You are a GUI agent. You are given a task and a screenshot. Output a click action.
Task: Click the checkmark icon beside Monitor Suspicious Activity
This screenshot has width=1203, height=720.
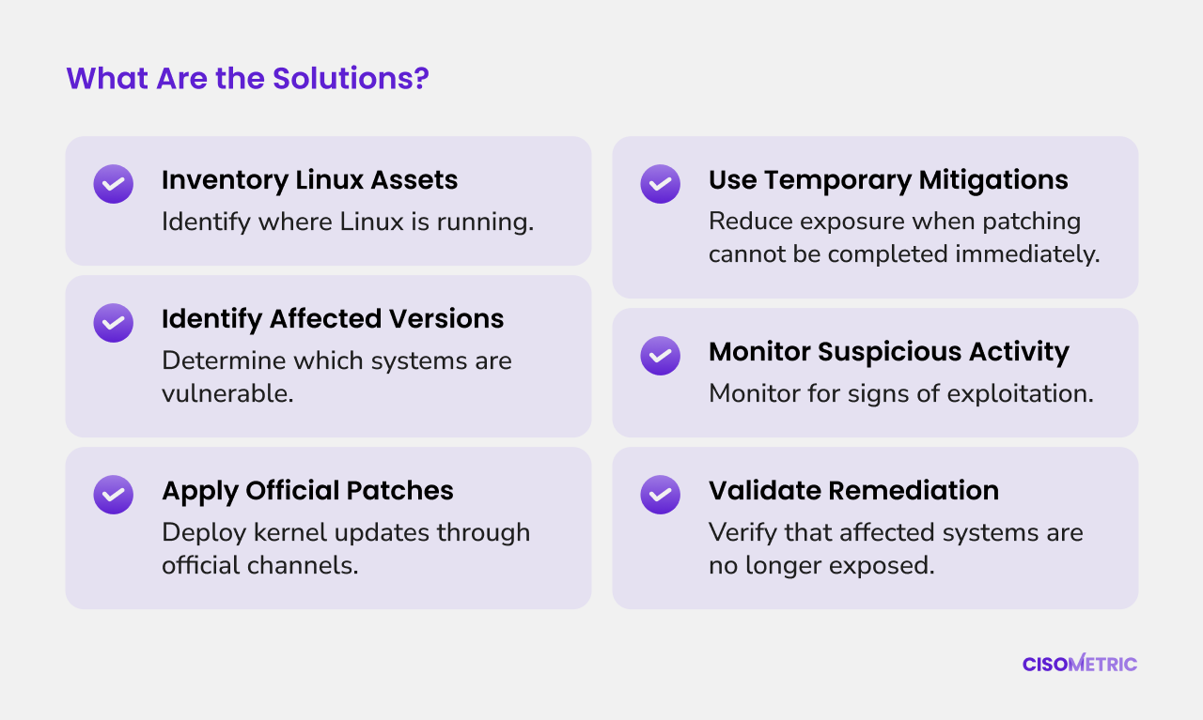pos(660,356)
